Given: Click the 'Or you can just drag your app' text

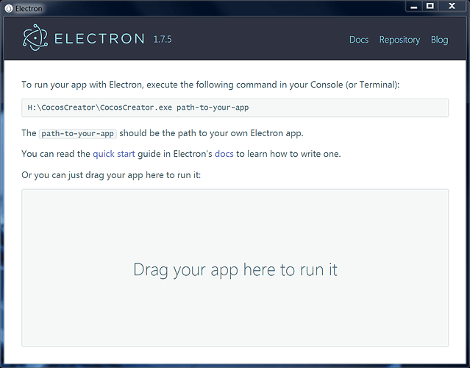Looking at the screenshot, I should point(111,175).
